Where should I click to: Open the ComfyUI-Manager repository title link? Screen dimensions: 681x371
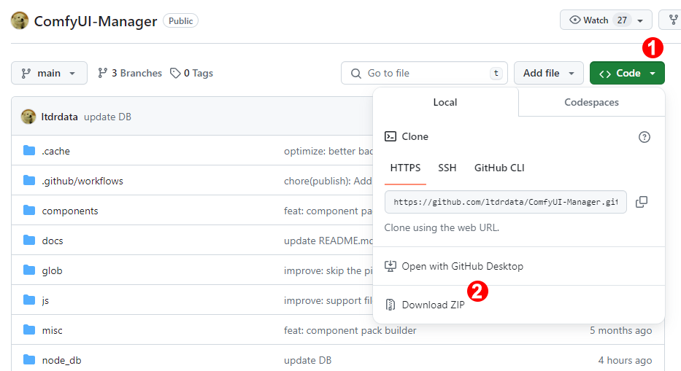[96, 21]
